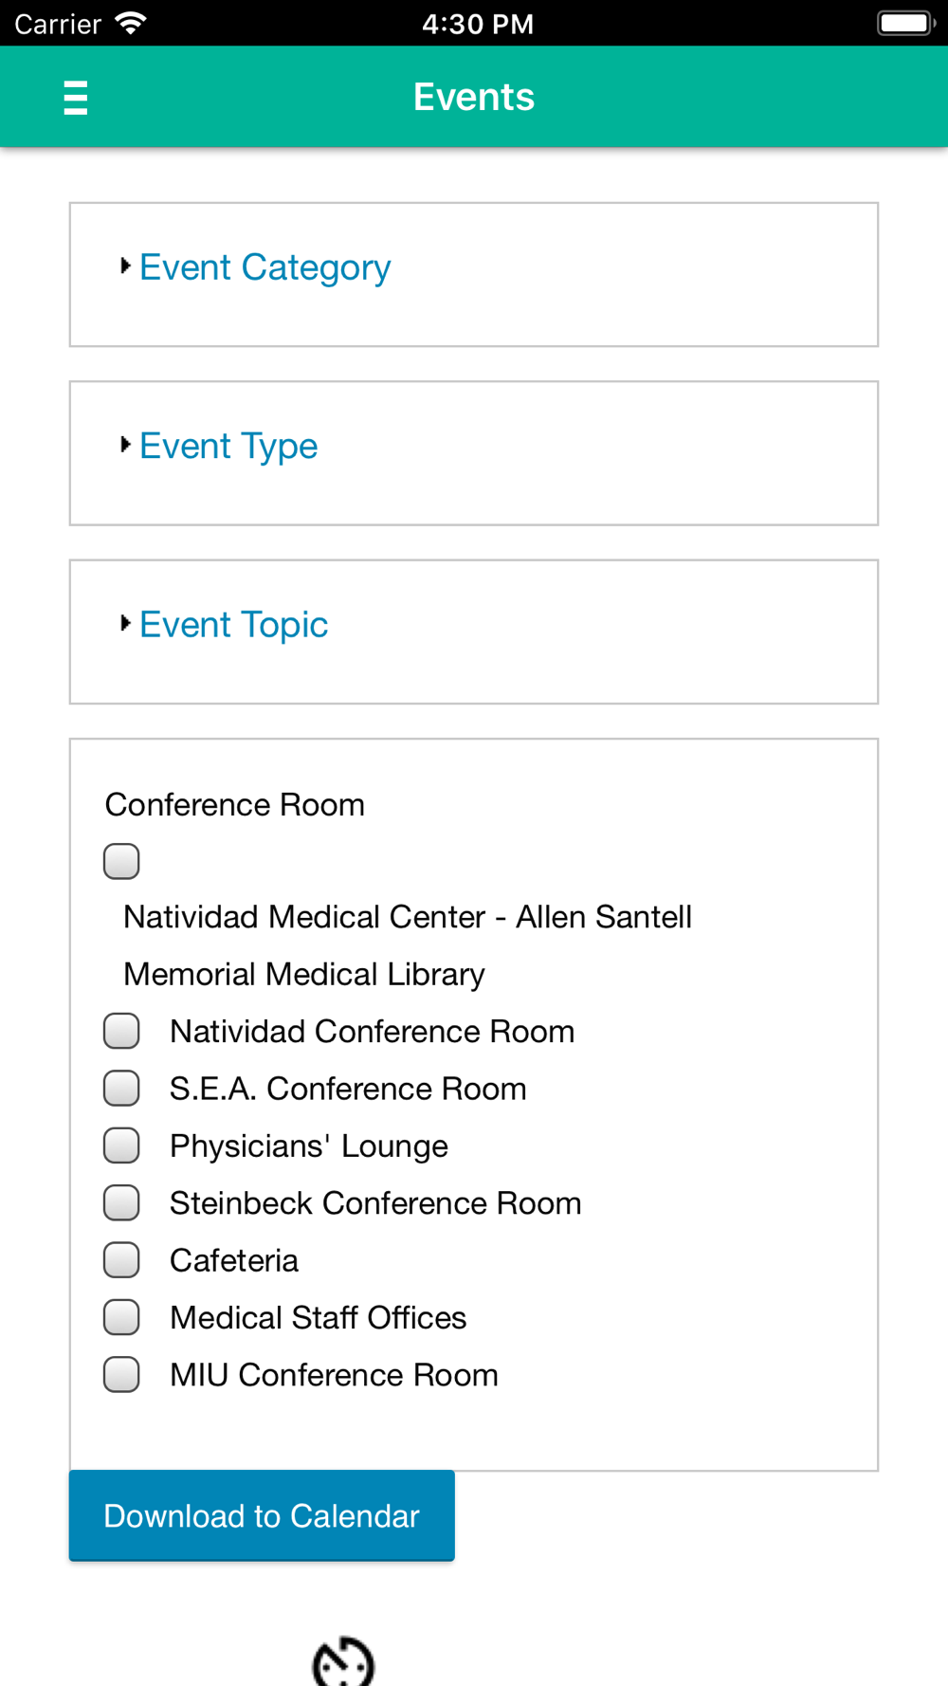Tap the battery status icon
The width and height of the screenshot is (948, 1686).
tap(904, 24)
